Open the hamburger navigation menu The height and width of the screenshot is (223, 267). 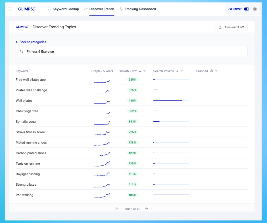(10, 9)
